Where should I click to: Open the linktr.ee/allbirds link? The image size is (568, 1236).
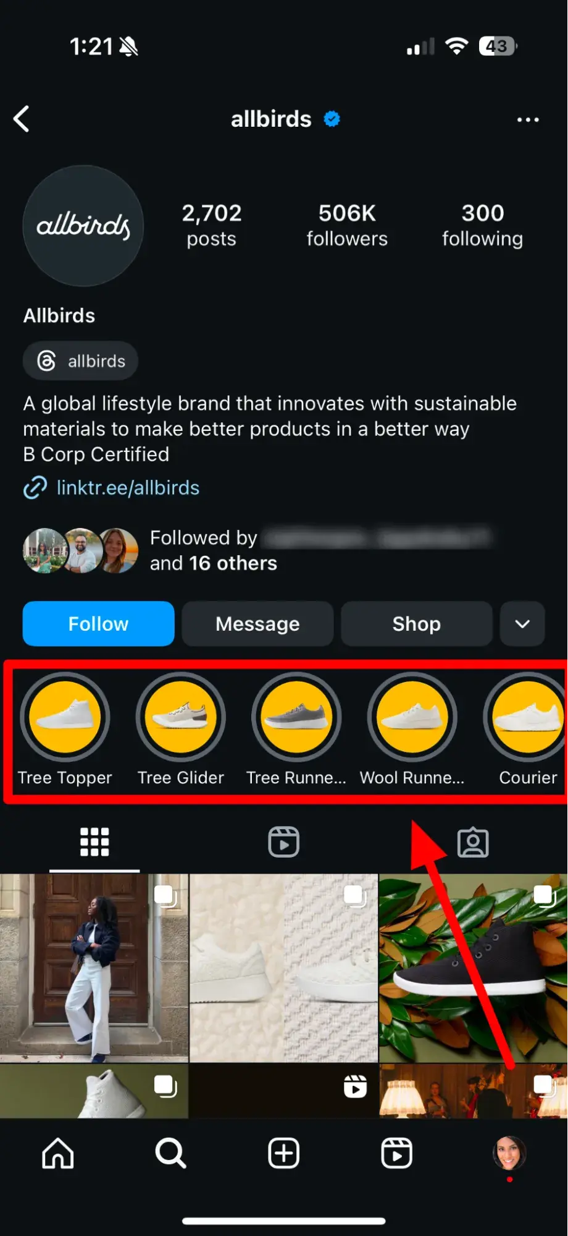(128, 488)
